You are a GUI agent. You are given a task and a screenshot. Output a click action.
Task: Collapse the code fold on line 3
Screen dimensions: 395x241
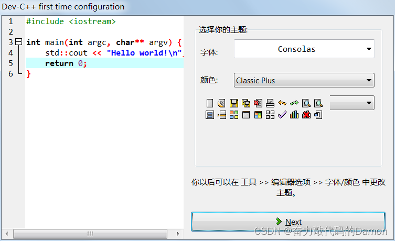[19, 42]
